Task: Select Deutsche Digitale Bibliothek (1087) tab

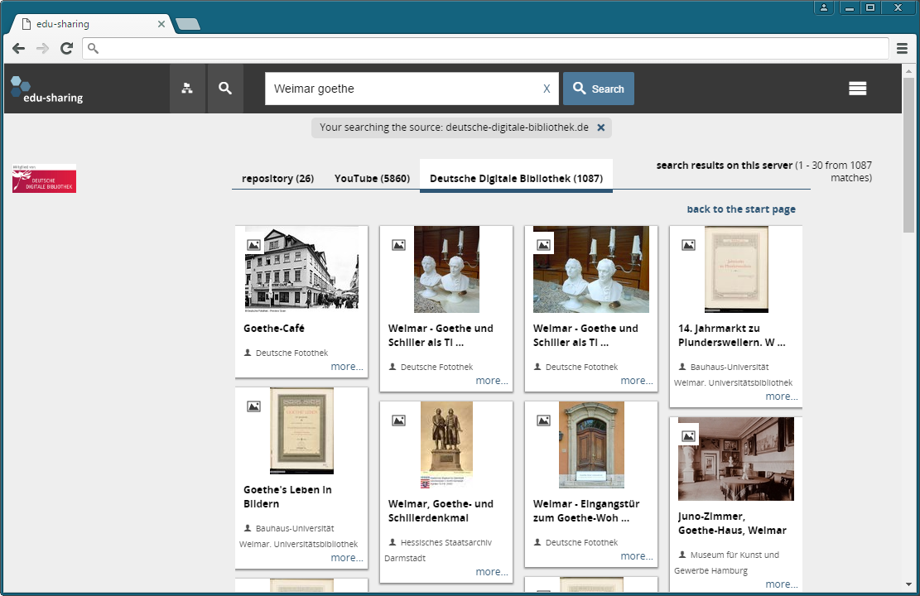Action: (x=516, y=179)
